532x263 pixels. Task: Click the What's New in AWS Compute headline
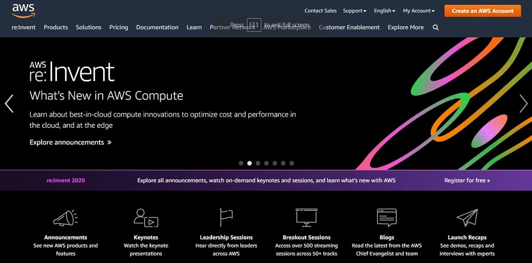tap(106, 96)
